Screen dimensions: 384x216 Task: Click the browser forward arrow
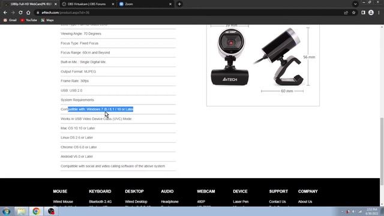tap(13, 13)
